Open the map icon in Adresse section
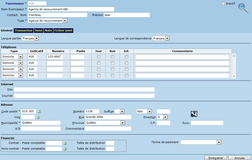The height and width of the screenshot is (160, 252). tap(194, 114)
